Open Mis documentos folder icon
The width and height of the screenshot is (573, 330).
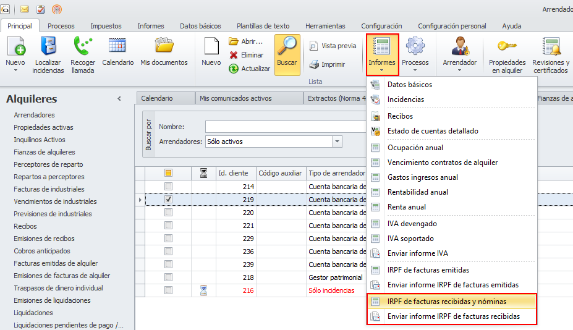tap(164, 48)
